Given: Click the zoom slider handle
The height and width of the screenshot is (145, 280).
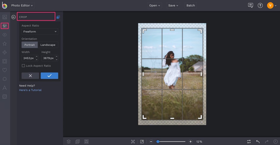Looking at the screenshot, I should [158, 142].
